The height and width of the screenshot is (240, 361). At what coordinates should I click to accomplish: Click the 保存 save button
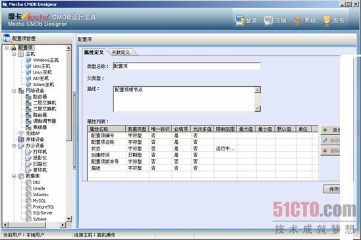[331, 189]
